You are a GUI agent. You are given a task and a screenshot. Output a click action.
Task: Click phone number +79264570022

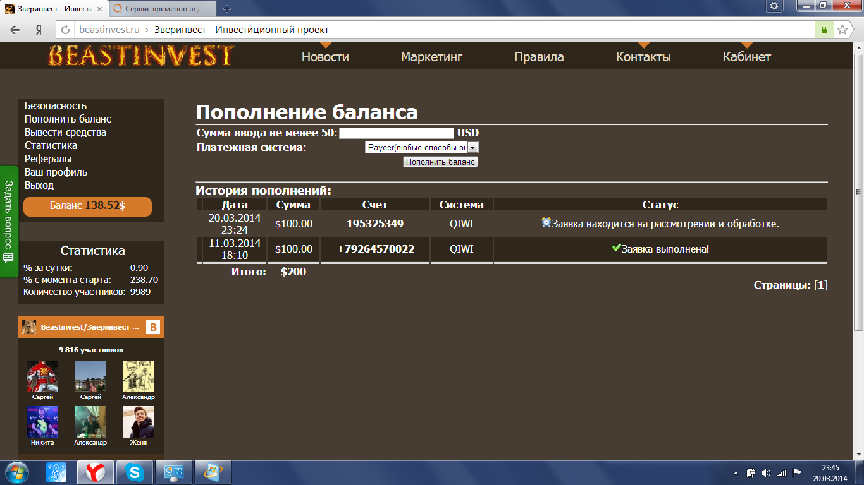[375, 249]
